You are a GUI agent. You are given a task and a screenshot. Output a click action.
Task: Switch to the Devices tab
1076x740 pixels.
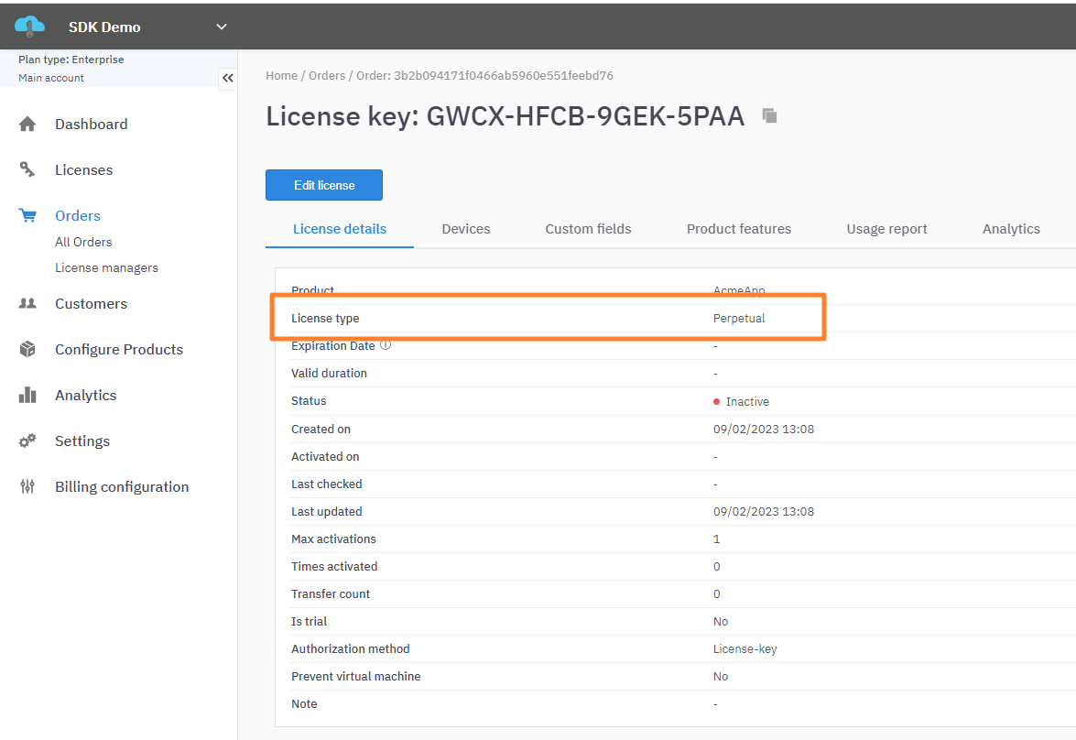pos(465,229)
